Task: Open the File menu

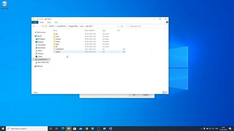Action: pos(35,22)
